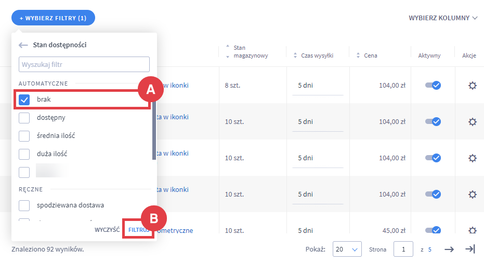484x264 pixels.
Task: Select 'średnia ilość' filter option
Action: tap(24, 136)
